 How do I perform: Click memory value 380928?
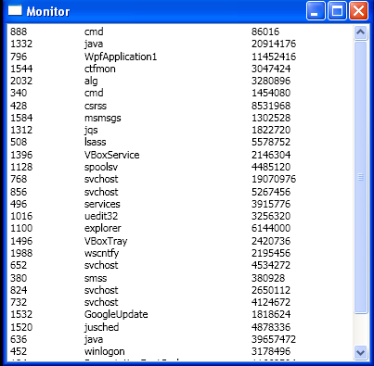(x=268, y=278)
